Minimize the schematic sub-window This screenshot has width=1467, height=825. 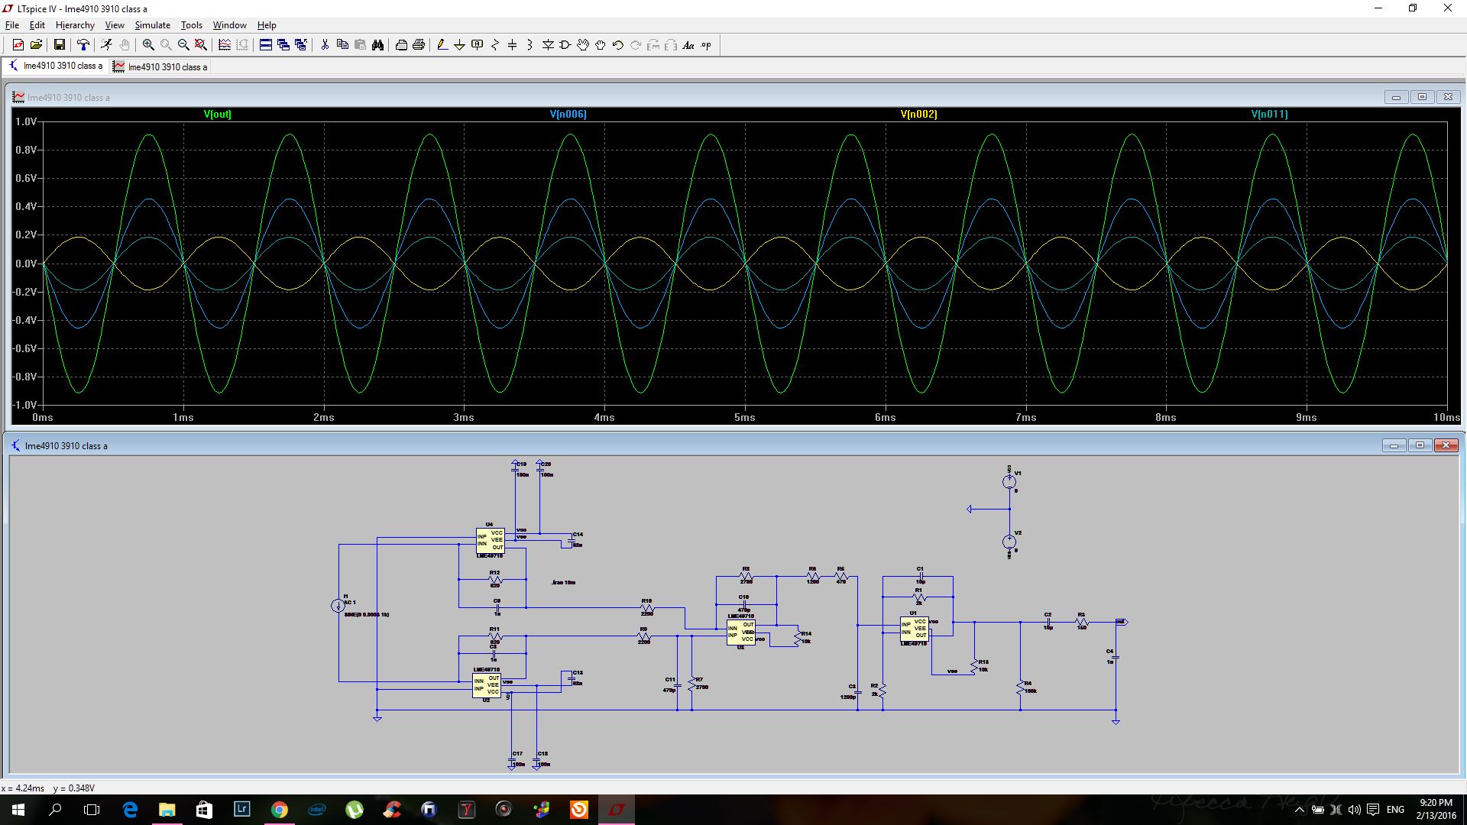click(x=1394, y=445)
